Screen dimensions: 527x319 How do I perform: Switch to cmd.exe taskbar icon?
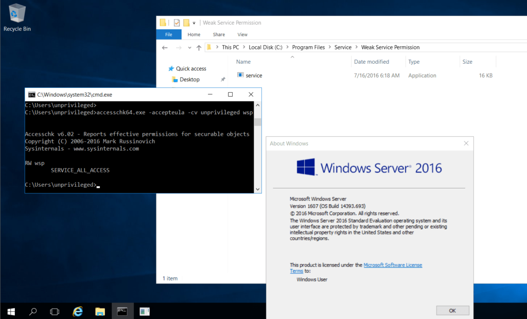pos(122,312)
